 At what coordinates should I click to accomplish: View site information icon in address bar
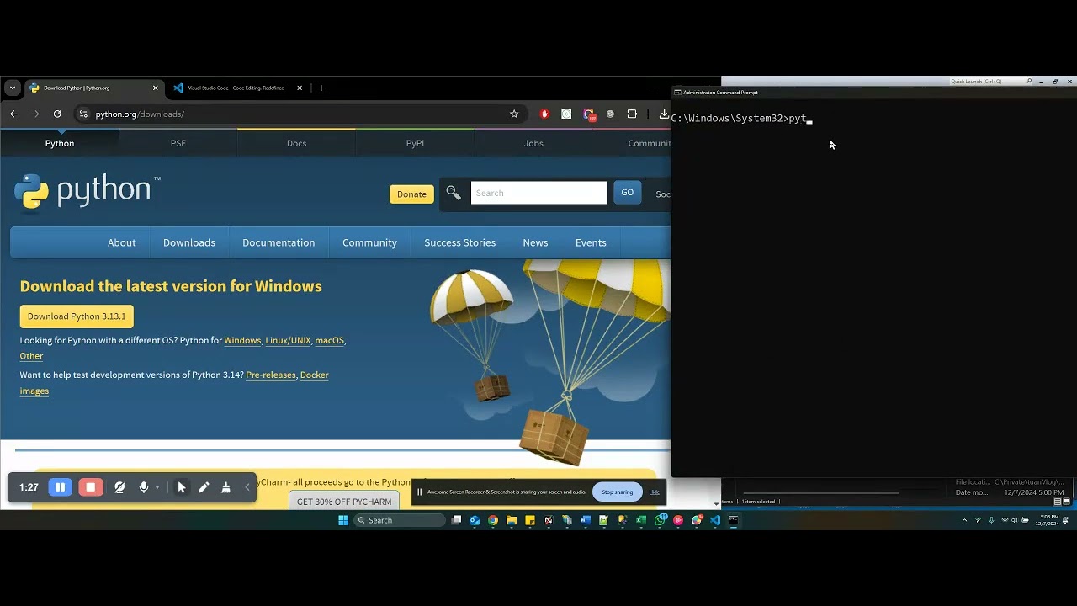(x=82, y=114)
